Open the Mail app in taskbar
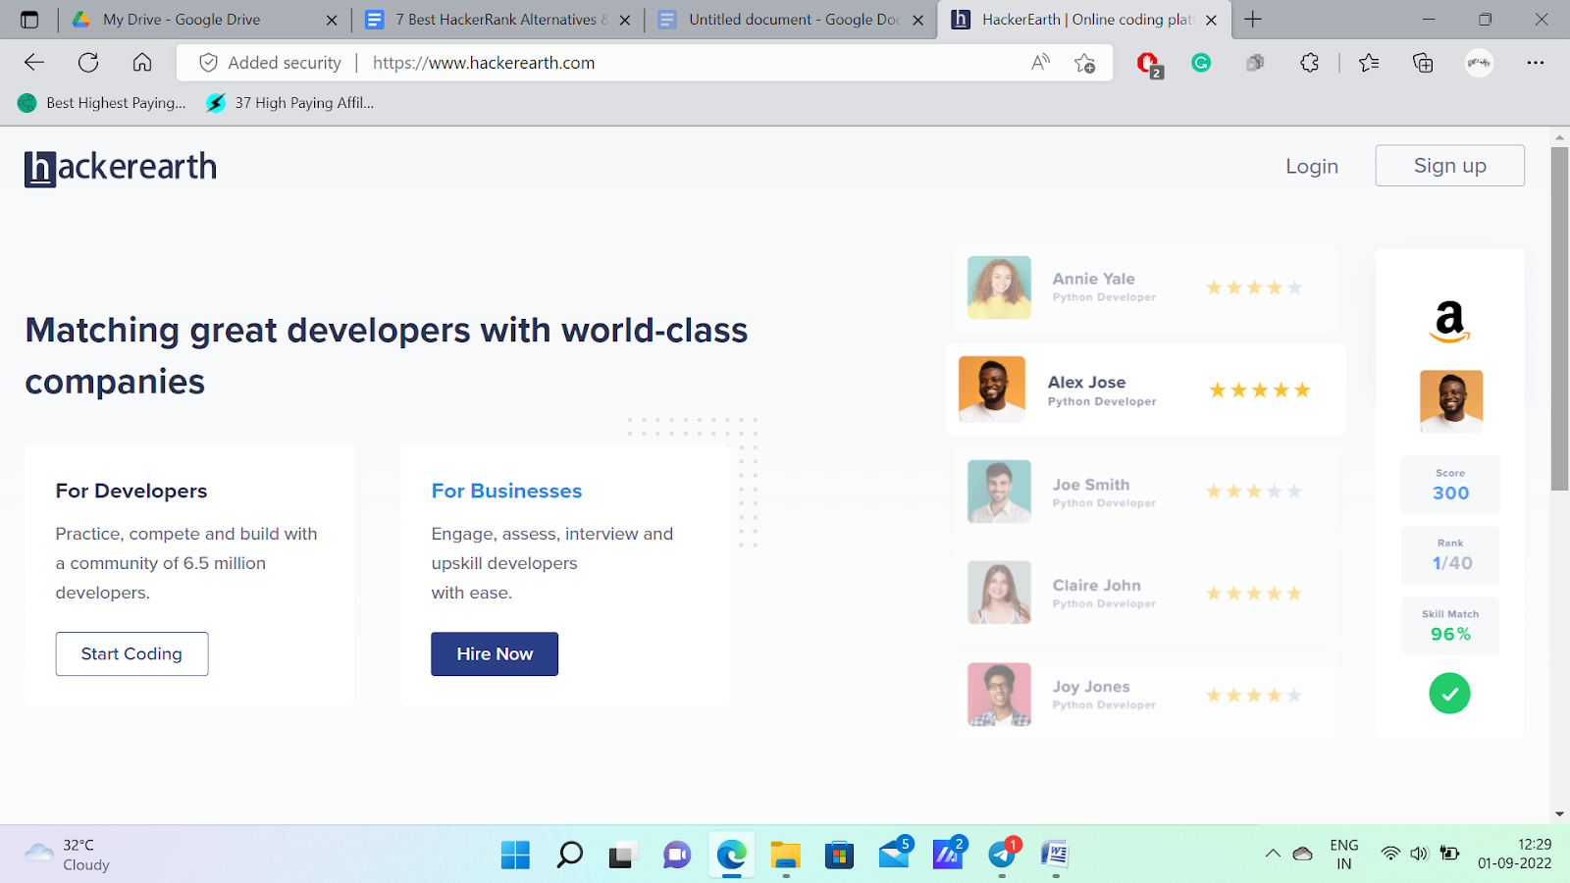 [x=894, y=855]
